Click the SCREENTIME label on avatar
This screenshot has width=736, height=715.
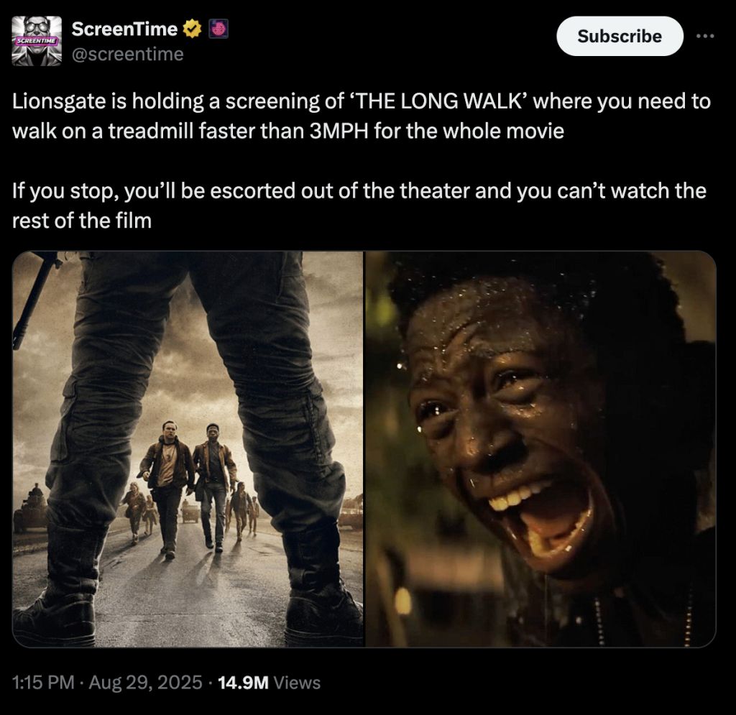click(36, 41)
